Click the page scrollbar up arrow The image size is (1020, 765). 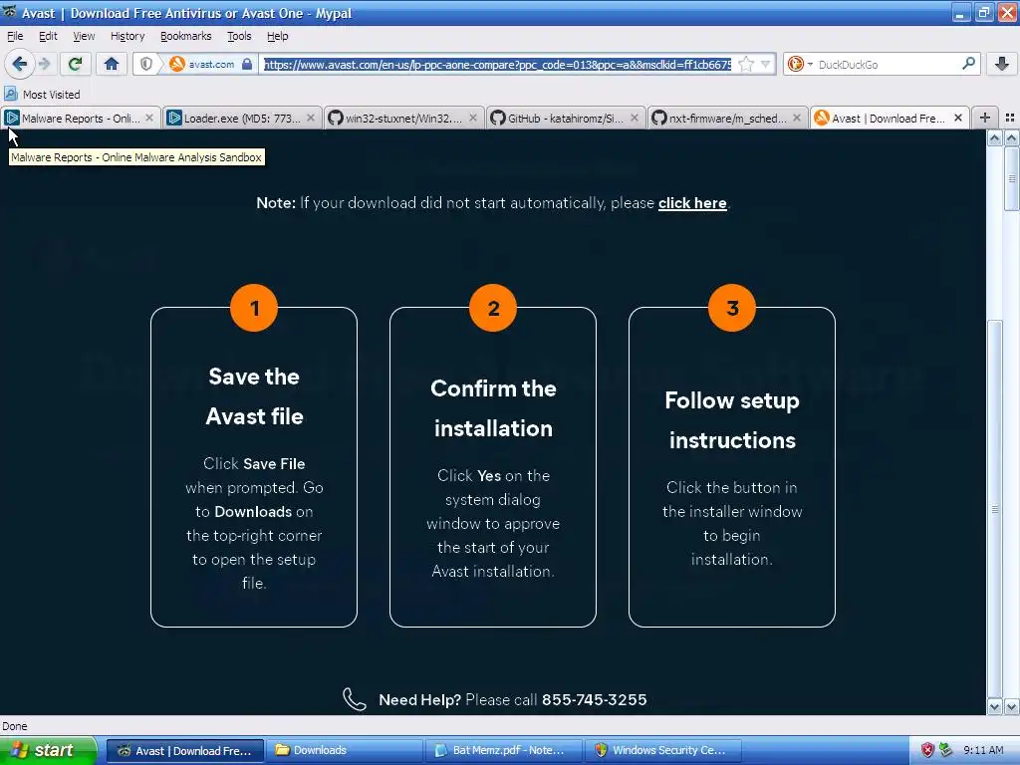pyautogui.click(x=995, y=137)
